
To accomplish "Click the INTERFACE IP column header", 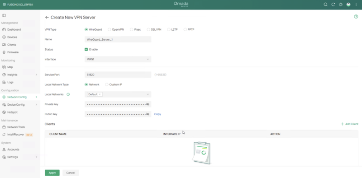I will pos(172,134).
